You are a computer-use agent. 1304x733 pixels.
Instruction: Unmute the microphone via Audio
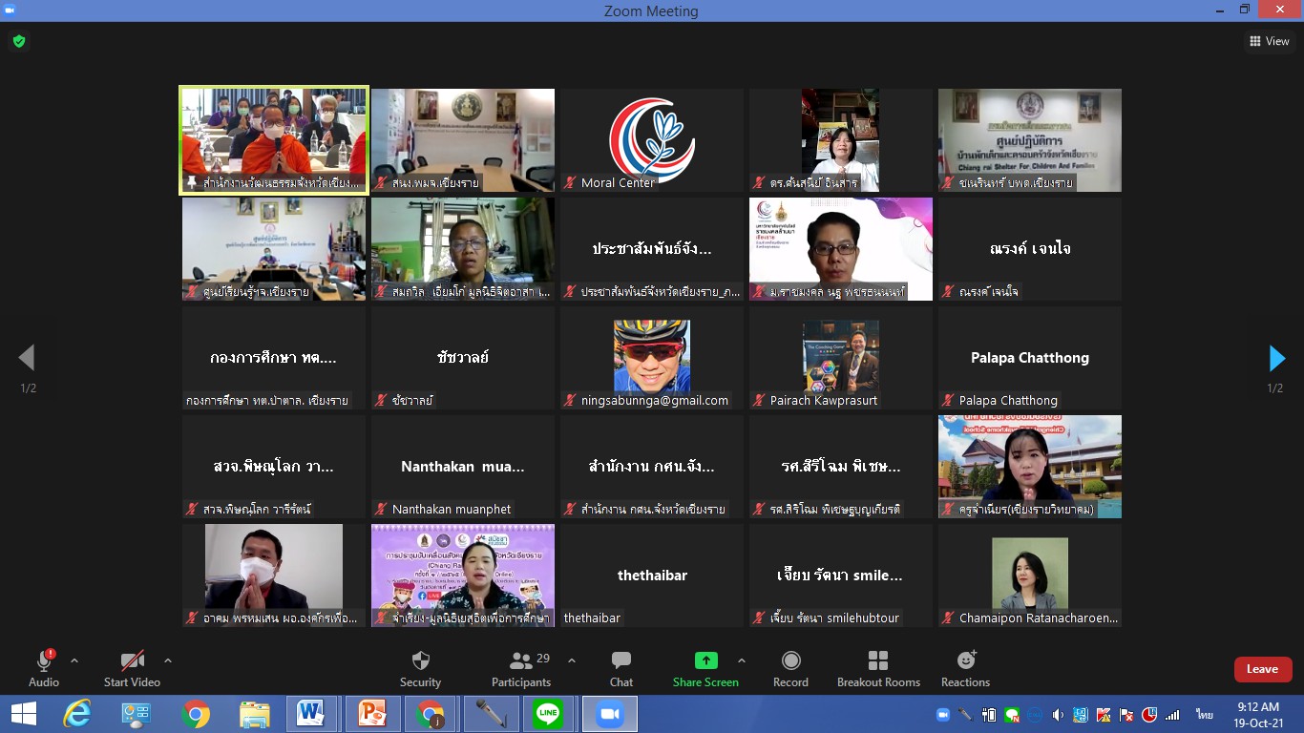coord(44,668)
